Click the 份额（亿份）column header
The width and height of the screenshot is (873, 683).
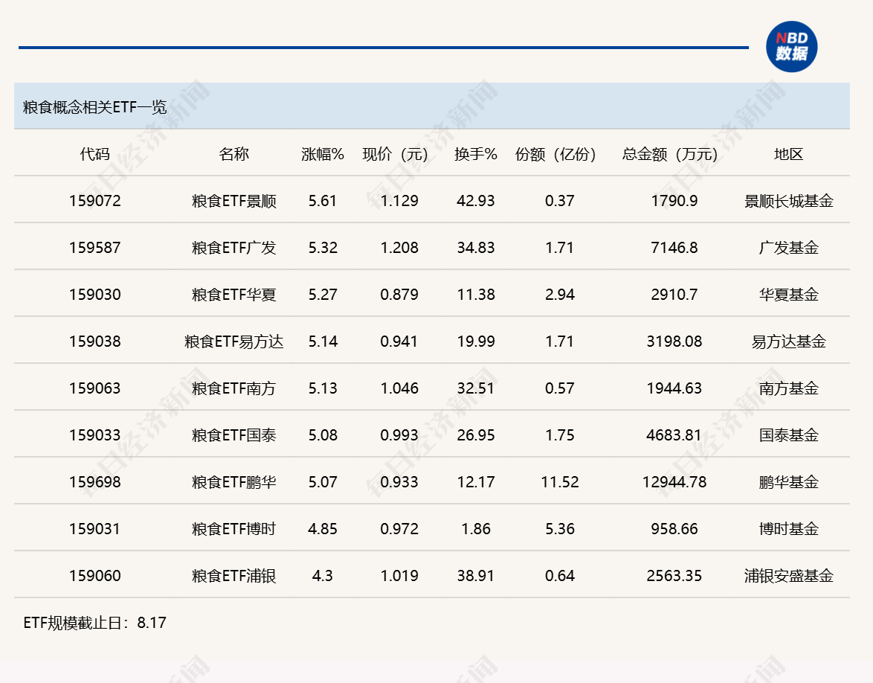point(555,154)
